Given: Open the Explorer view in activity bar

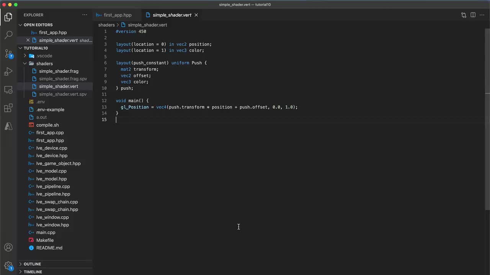Looking at the screenshot, I should click(8, 17).
